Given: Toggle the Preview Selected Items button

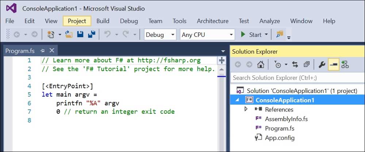Looking at the screenshot, I should pyautogui.click(x=334, y=65).
